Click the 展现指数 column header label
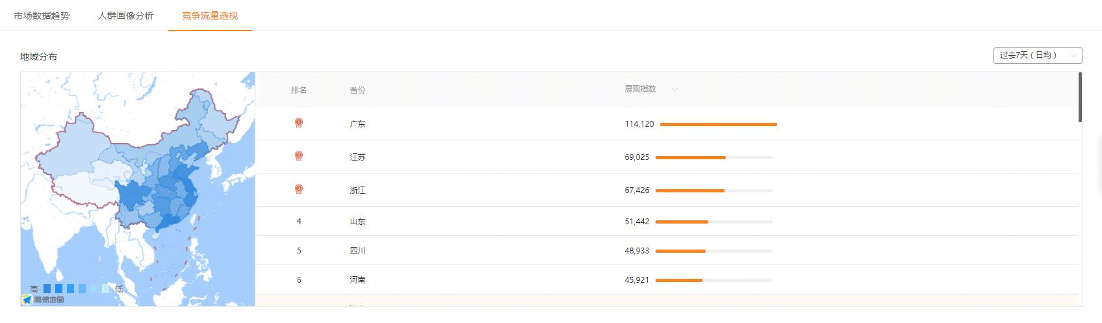The image size is (1102, 323). (640, 89)
